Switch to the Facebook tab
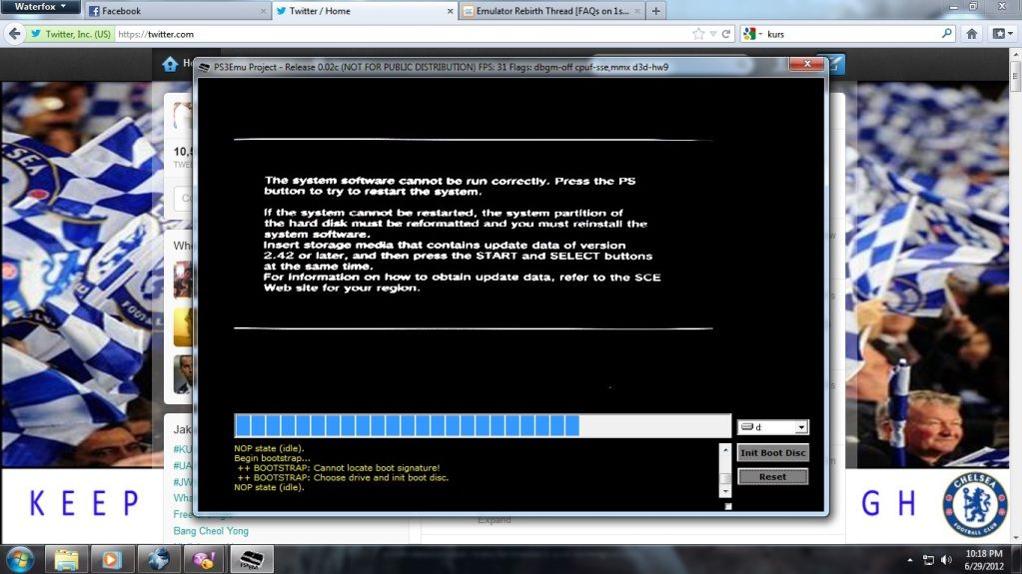Viewport: 1022px width, 574px height. pyautogui.click(x=175, y=11)
